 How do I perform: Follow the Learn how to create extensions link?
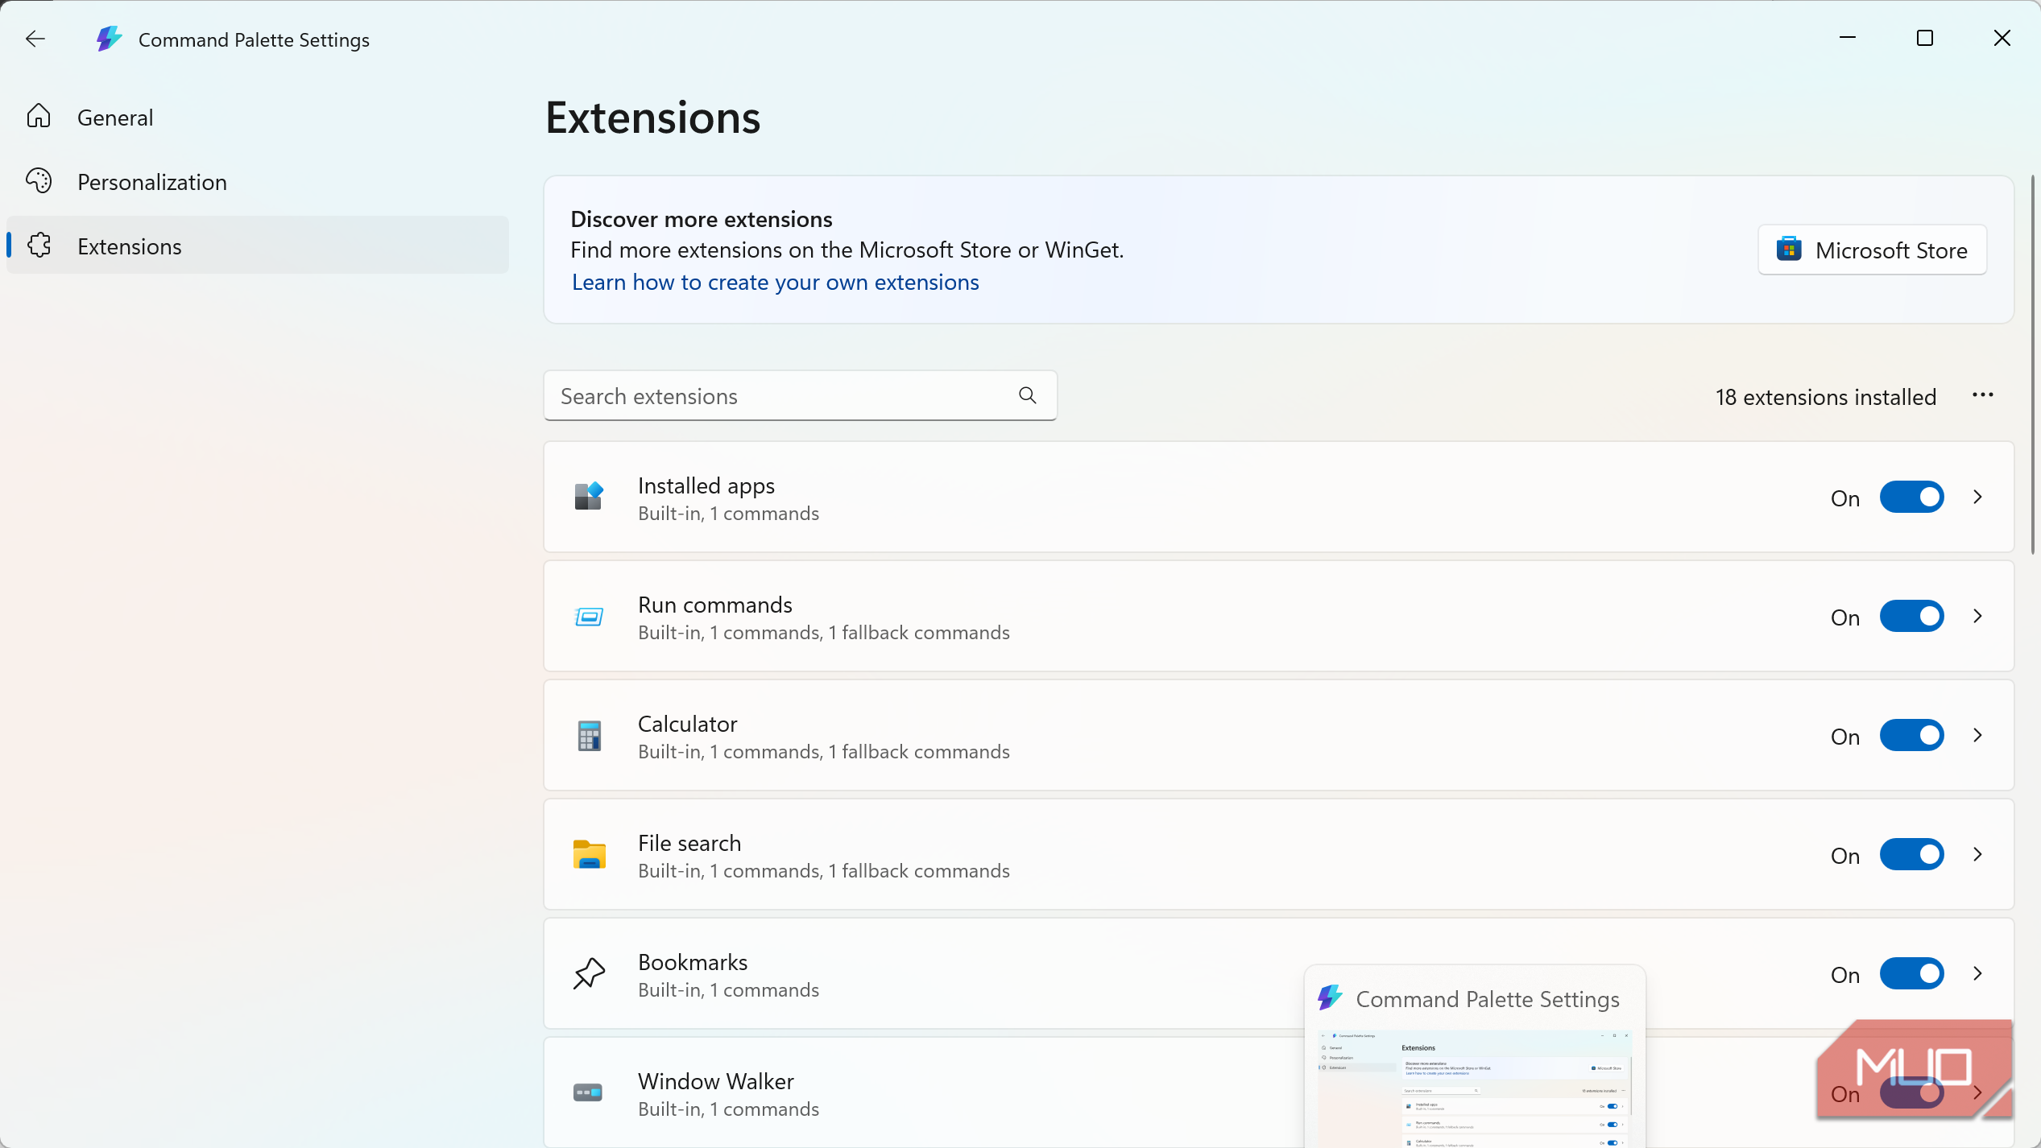pyautogui.click(x=775, y=283)
